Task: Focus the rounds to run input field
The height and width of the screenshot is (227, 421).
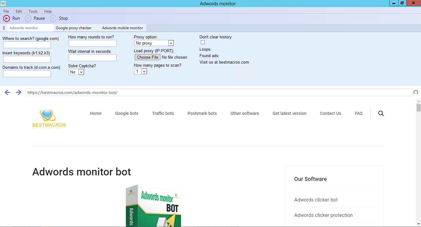Action: point(93,43)
